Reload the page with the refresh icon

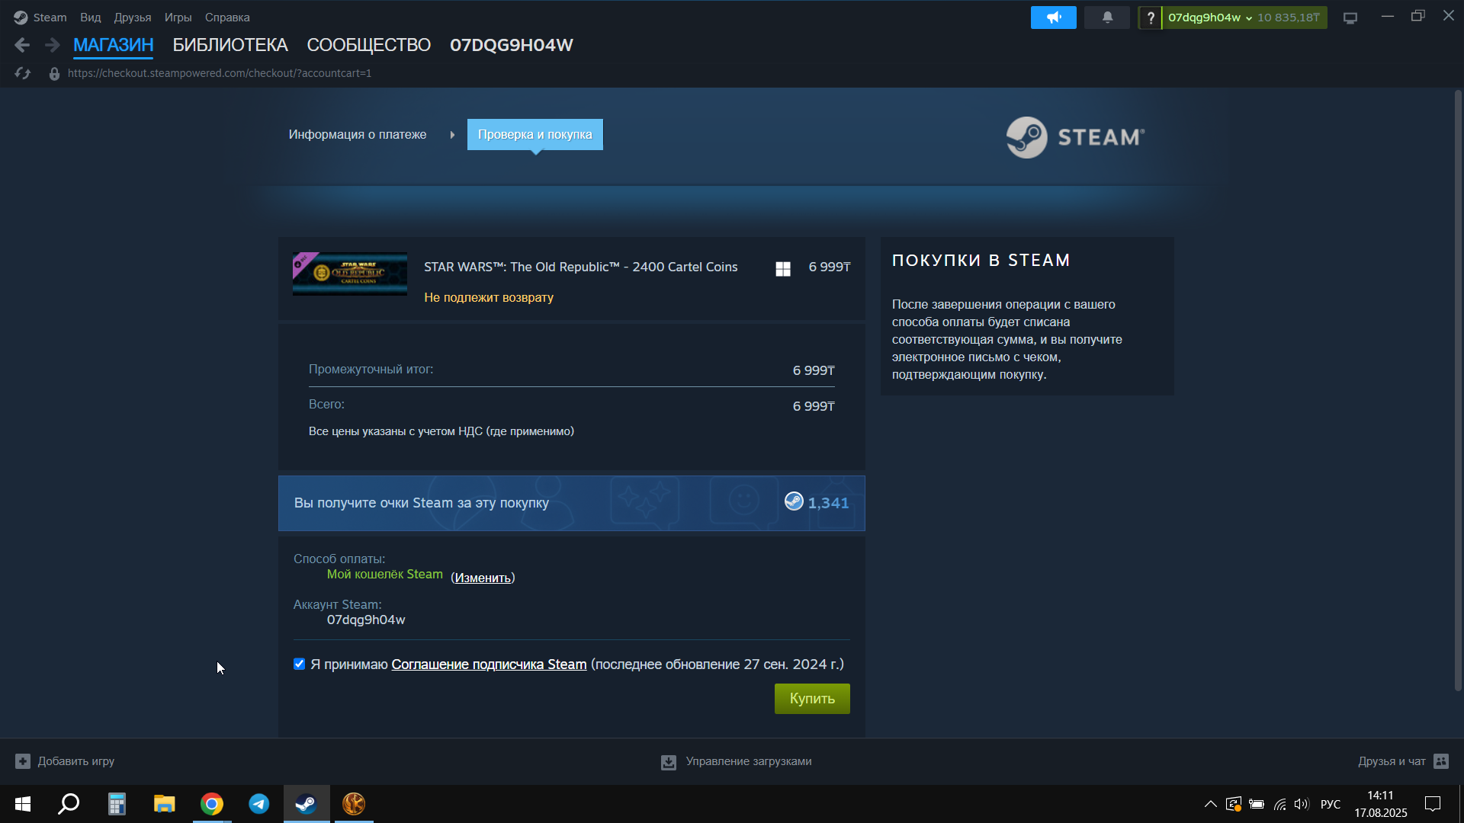(23, 73)
